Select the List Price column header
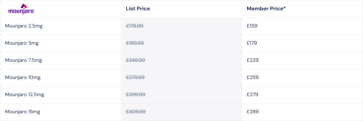 click(x=138, y=9)
